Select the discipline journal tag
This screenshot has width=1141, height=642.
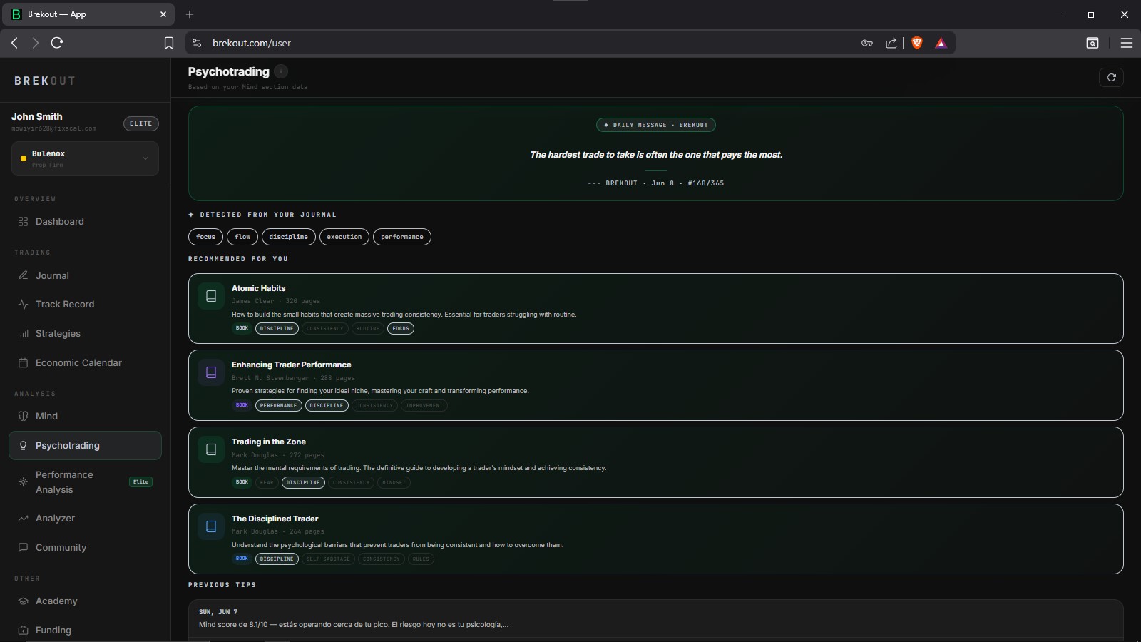point(288,237)
